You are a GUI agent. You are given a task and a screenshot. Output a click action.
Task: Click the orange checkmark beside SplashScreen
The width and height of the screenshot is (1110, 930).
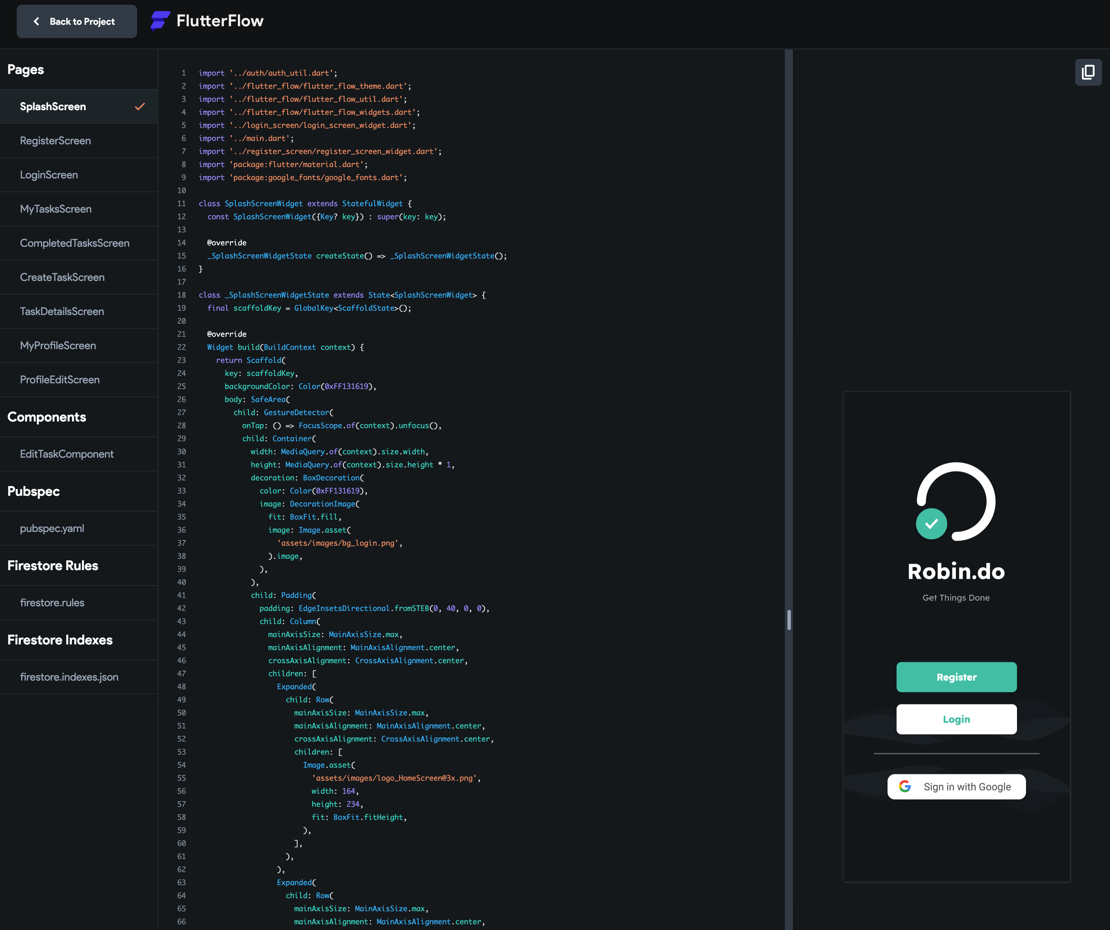(140, 106)
